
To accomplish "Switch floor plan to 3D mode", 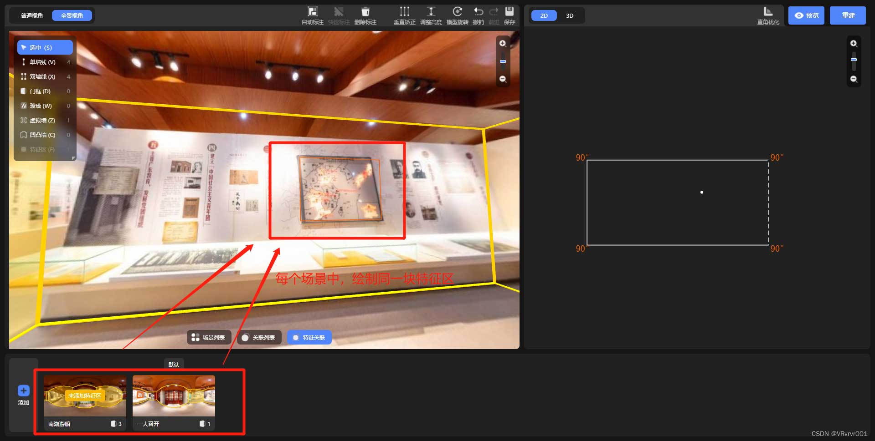I will (570, 15).
